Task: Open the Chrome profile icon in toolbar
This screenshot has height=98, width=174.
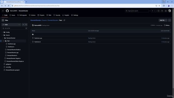Action: click(x=169, y=6)
